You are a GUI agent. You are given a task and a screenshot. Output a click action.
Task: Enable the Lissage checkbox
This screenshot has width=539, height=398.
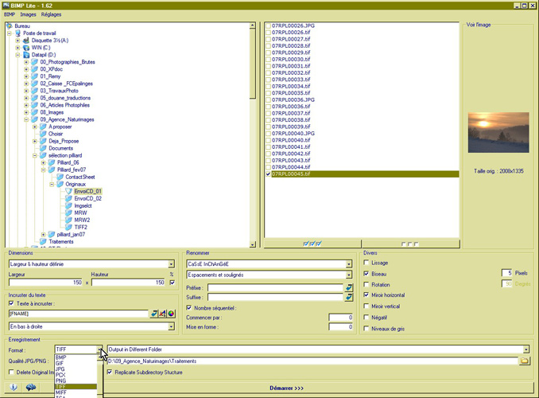tap(365, 263)
